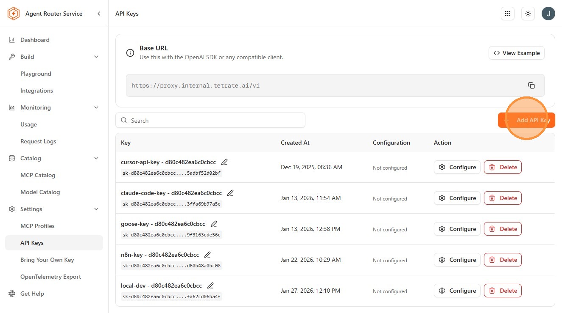Edit the n8n-key name pencil icon
Viewport: 562px width, 313px height.
pos(207,255)
